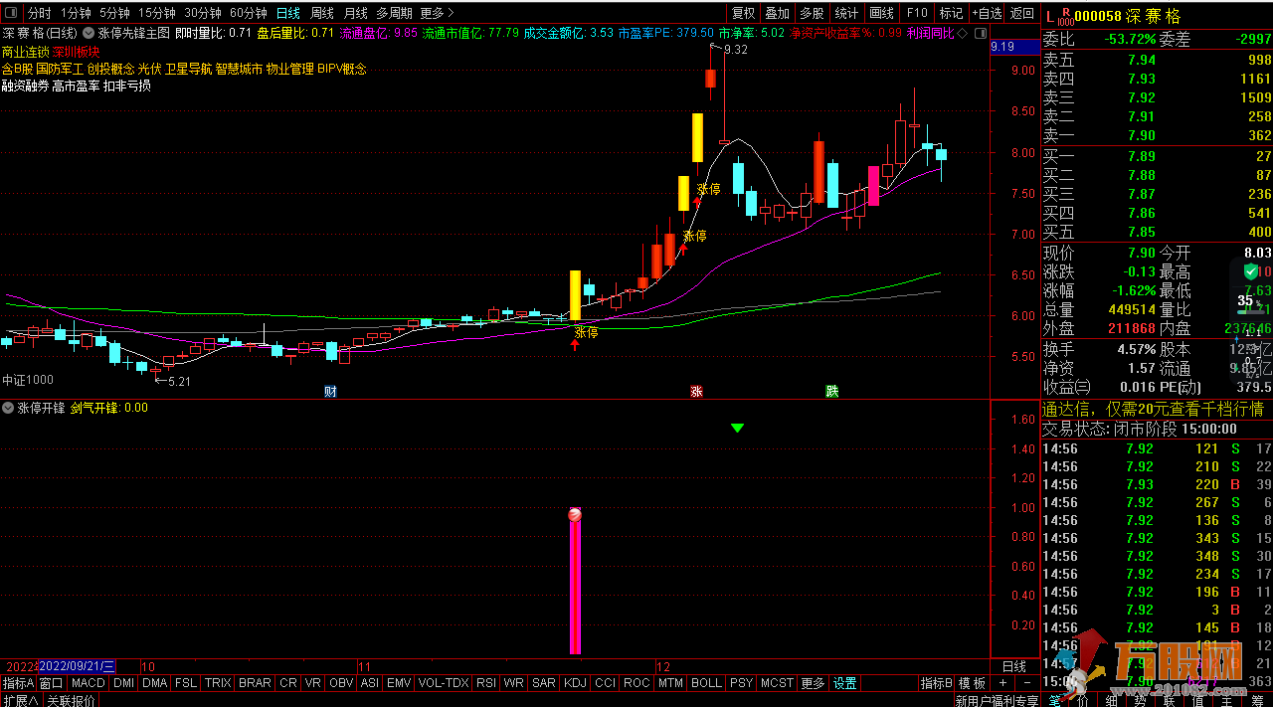Switch to 周线 weekly chart
The image size is (1273, 707).
coord(321,13)
